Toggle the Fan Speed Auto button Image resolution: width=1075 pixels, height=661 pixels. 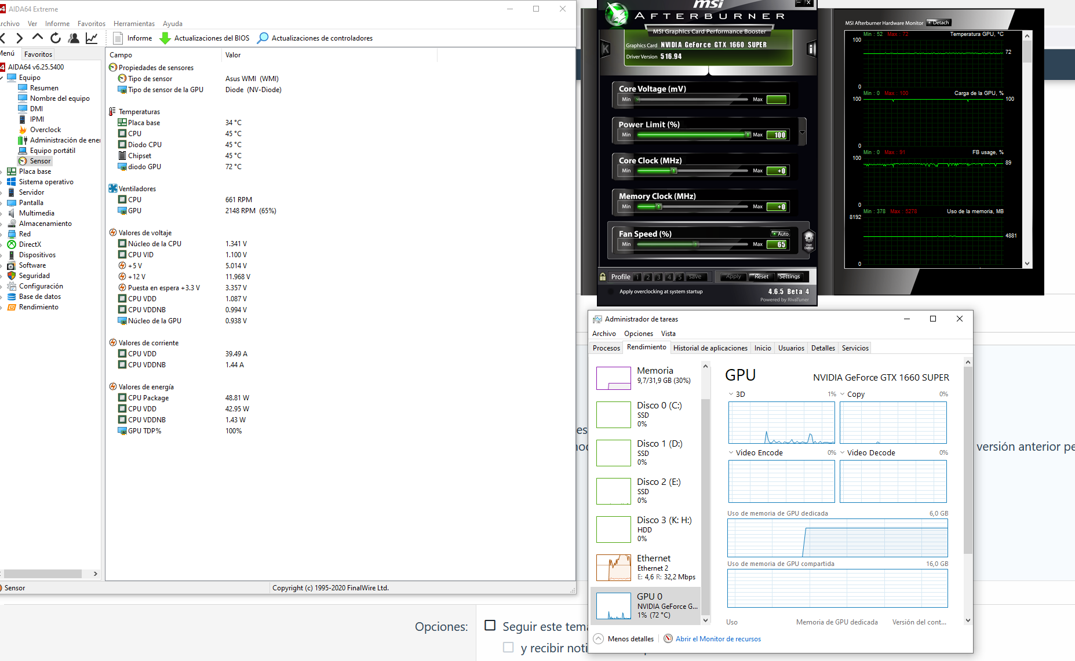tap(781, 234)
